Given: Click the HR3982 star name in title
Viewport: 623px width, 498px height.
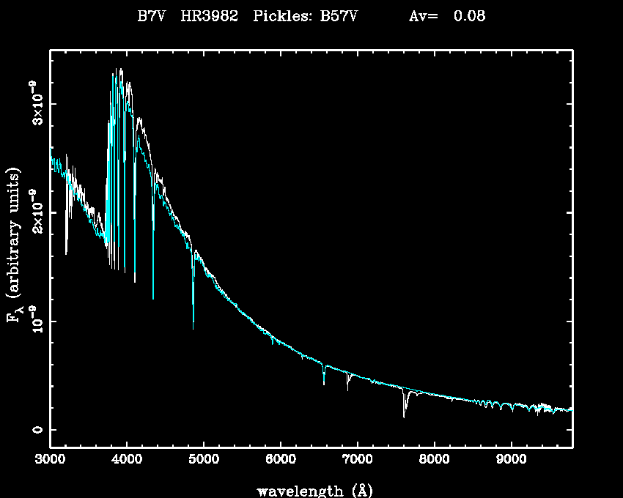Looking at the screenshot, I should [209, 16].
